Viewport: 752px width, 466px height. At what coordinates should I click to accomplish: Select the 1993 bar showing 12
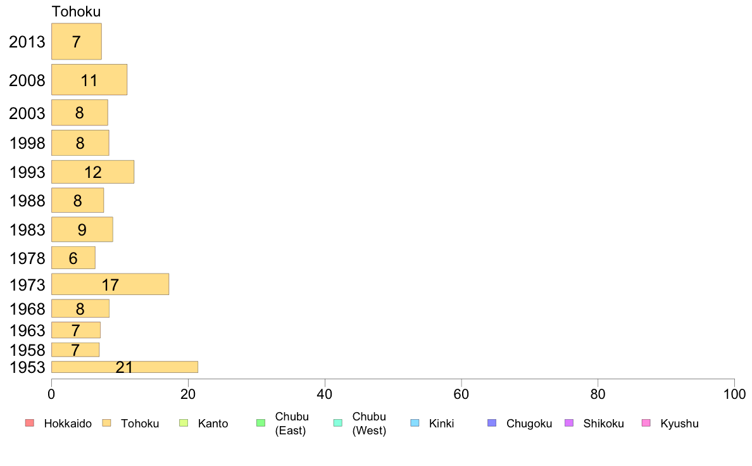93,172
